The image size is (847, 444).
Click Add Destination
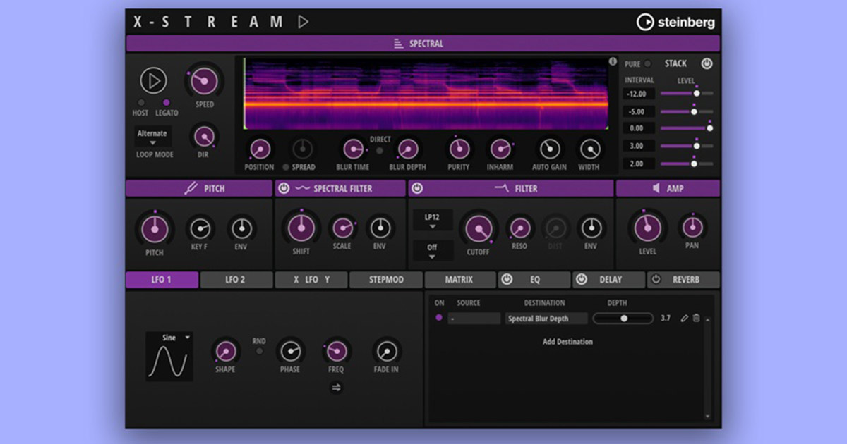coord(567,342)
